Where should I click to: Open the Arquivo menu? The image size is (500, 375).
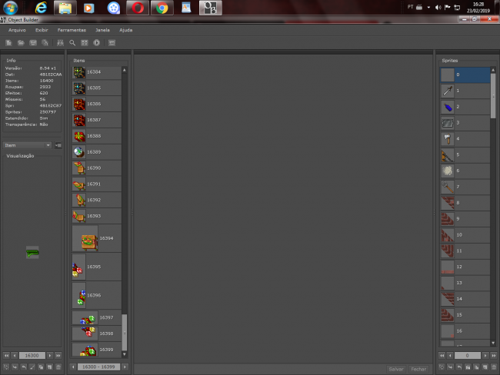[17, 30]
